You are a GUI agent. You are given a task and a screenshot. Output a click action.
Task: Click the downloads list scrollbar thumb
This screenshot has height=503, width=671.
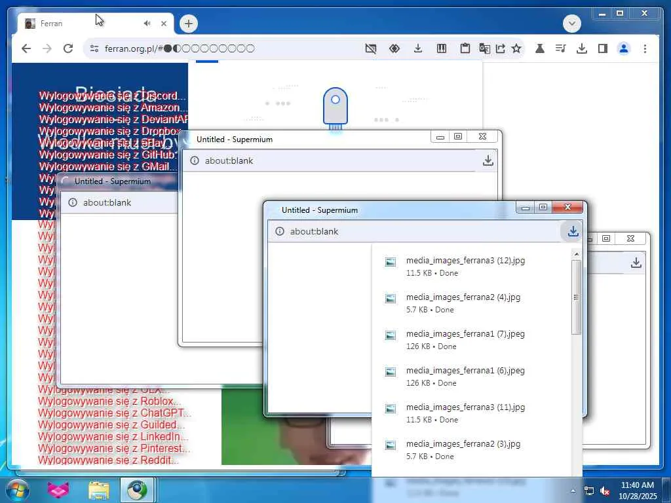576,297
